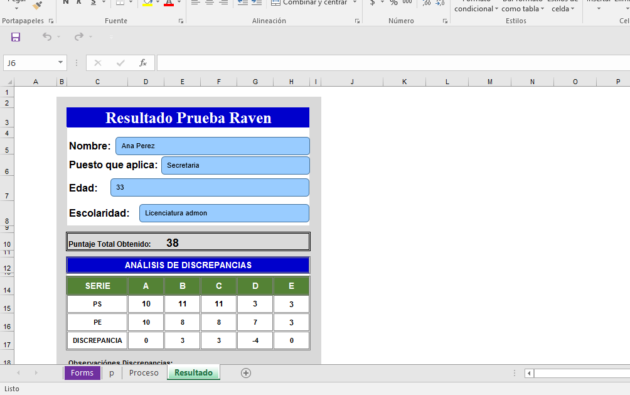This screenshot has height=395, width=630.
Task: Save the workbook with the purple disk icon
Action: [x=16, y=37]
